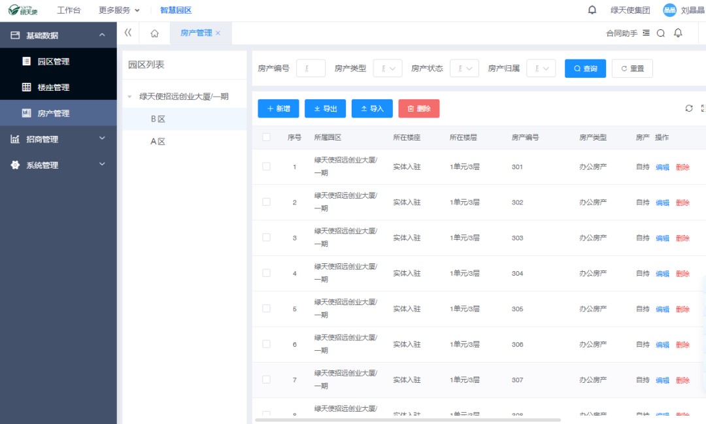Close the 房产管理 tab
706x424 pixels.
pos(218,33)
